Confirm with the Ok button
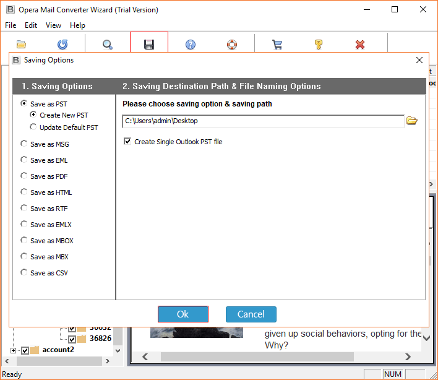438x380 pixels. tap(183, 314)
